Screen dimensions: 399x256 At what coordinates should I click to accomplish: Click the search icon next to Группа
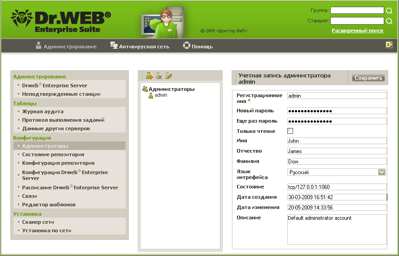(389, 11)
